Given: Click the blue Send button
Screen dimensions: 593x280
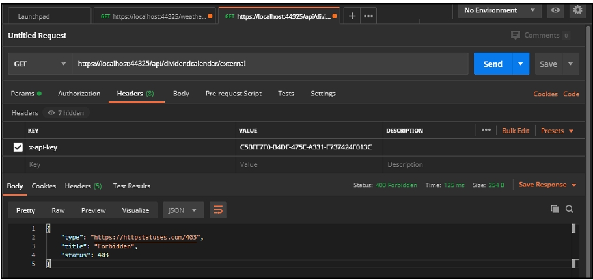Looking at the screenshot, I should 492,64.
